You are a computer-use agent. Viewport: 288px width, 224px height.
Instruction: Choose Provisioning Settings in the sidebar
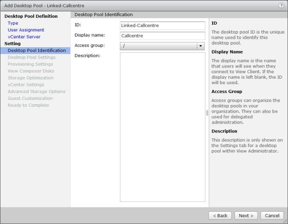30,64
